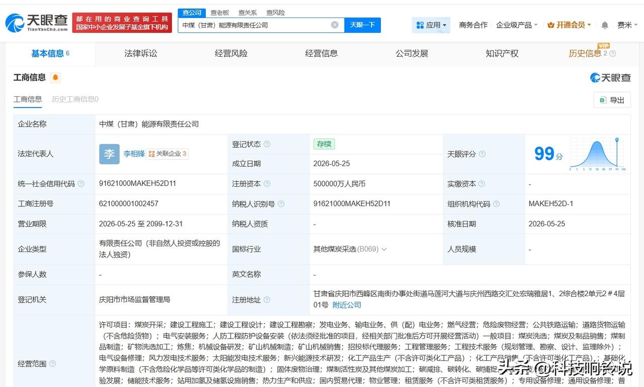Click the help icon next to 历史信息

point(613,54)
